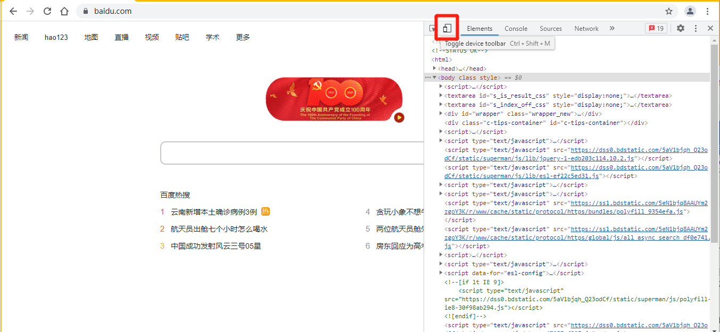
Task: Go to the browser Home page icon
Action: (64, 11)
